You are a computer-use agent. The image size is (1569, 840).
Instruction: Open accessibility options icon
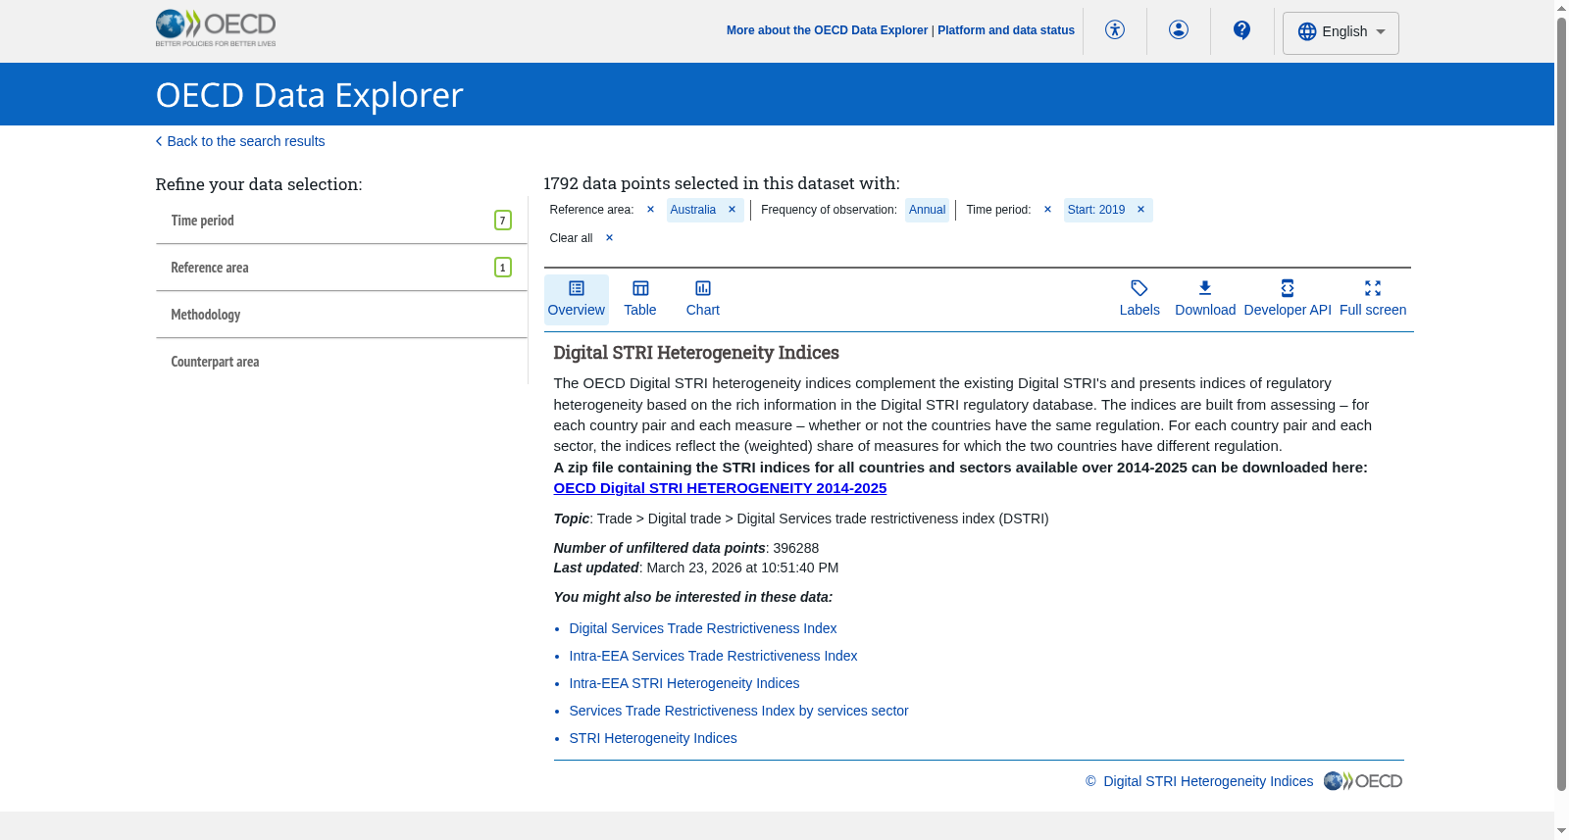(1115, 29)
